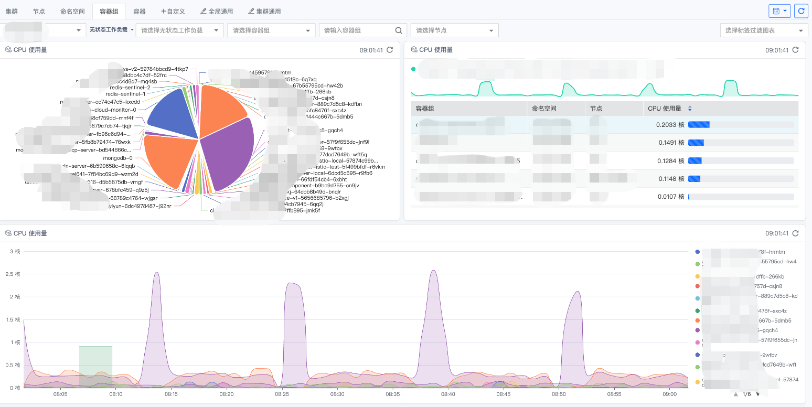
Task: Click the search icon in pod input
Action: click(x=399, y=30)
